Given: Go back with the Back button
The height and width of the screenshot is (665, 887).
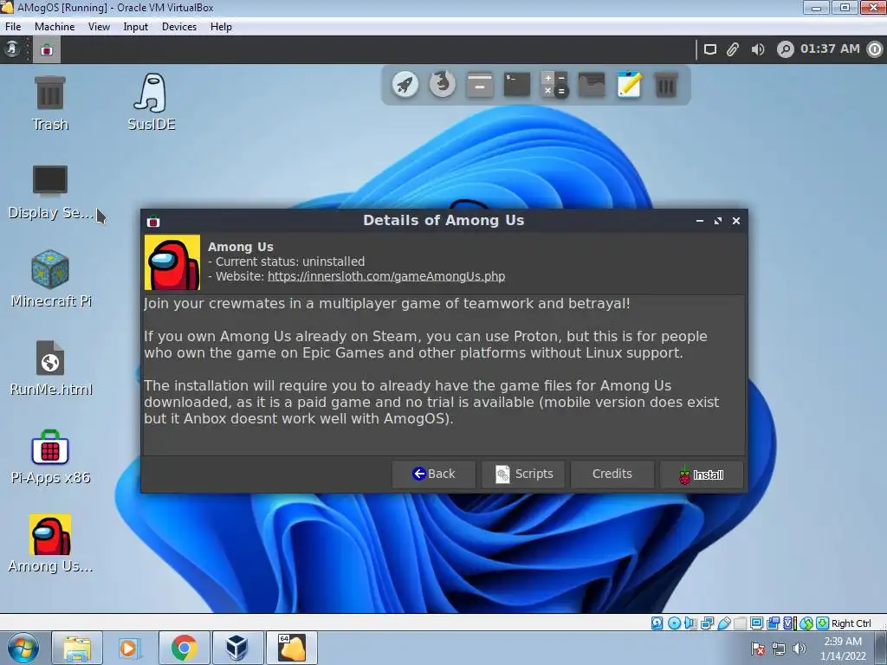Looking at the screenshot, I should coord(434,474).
